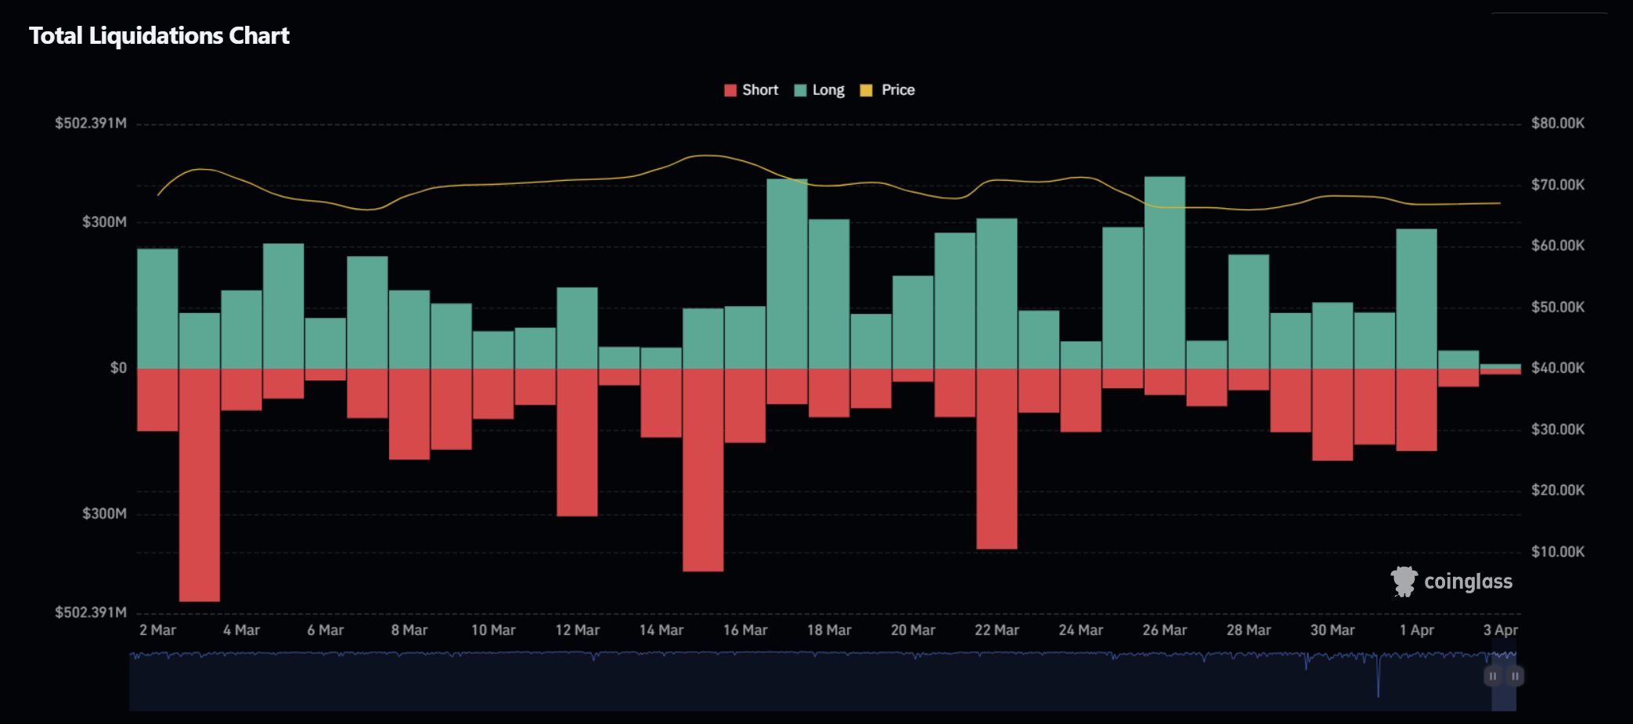This screenshot has width=1633, height=724.
Task: Toggle the Long series in the legend
Action: tap(819, 90)
